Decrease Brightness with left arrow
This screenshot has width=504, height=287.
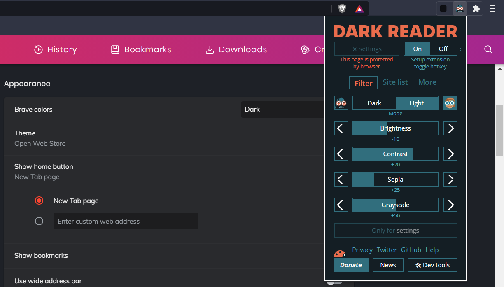coord(341,128)
